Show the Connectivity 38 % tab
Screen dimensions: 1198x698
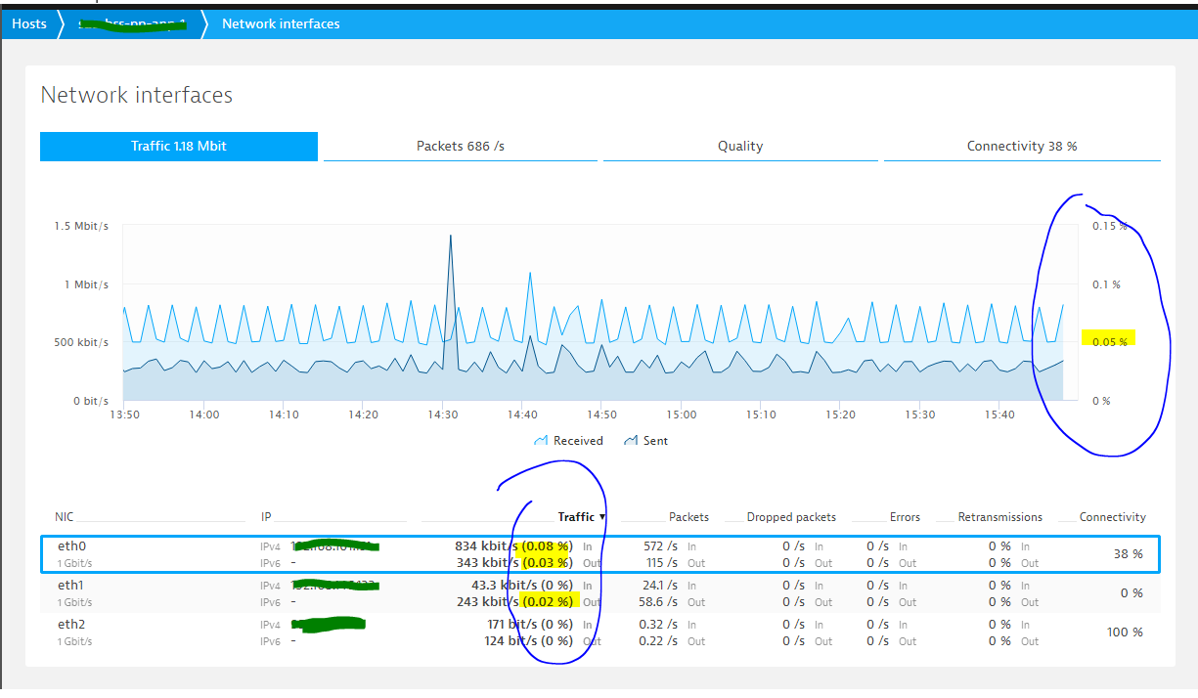[1022, 147]
